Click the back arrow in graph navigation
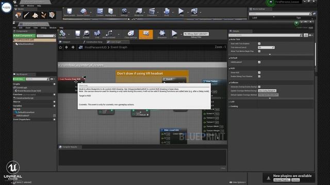330x185 pixels. (67, 47)
